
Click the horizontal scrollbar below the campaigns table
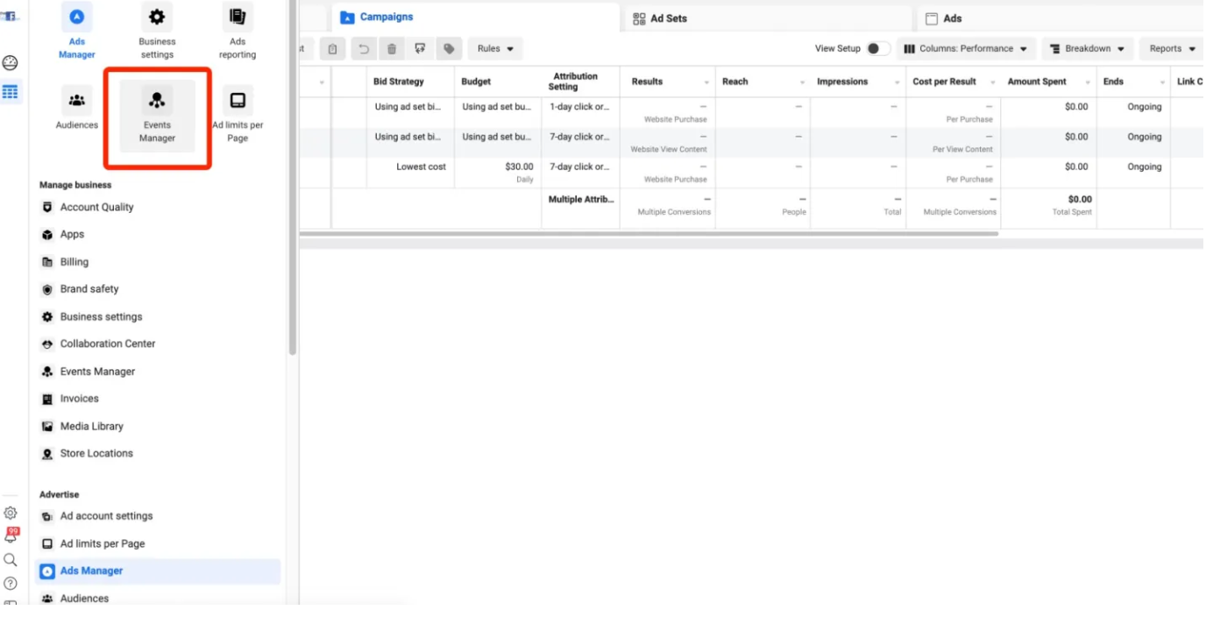click(x=649, y=234)
